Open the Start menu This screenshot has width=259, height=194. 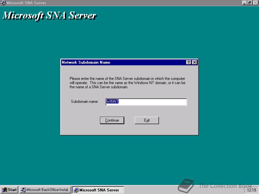9,190
